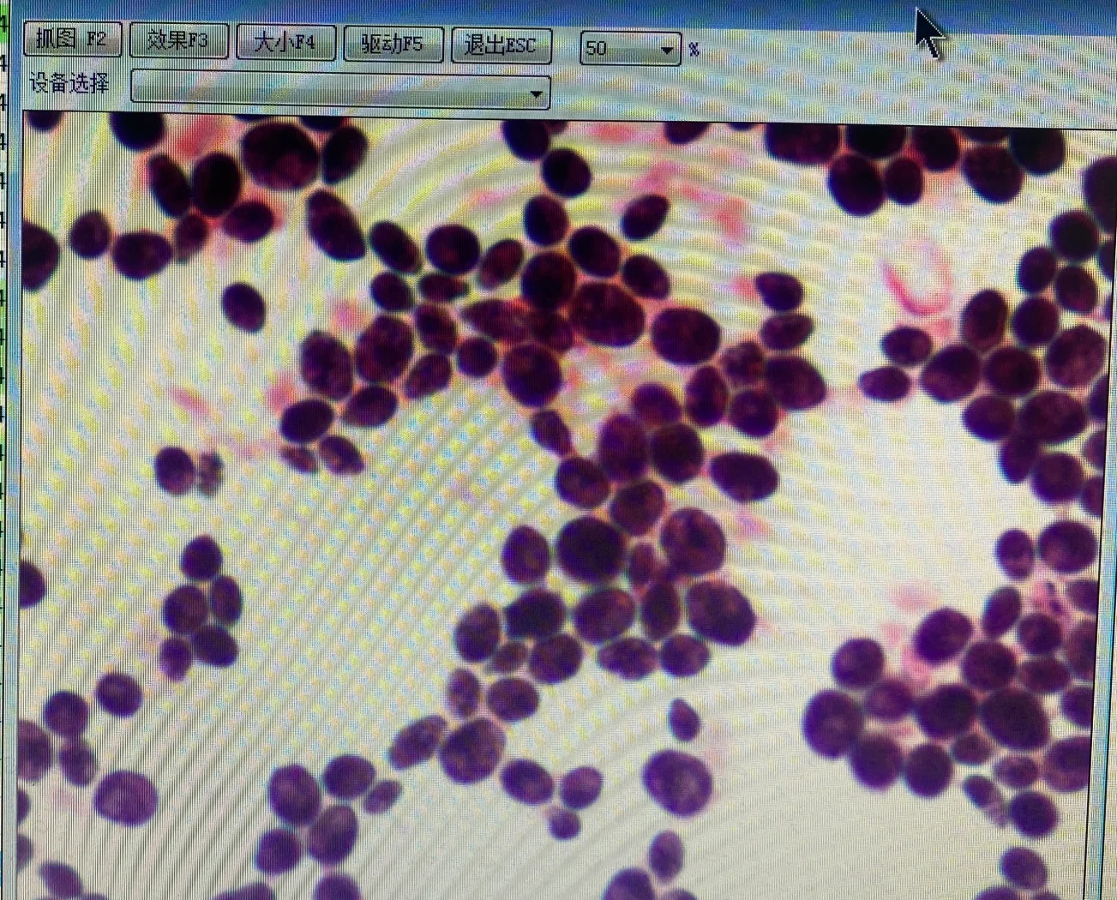Expand the zoom percentage dropdown arrow

click(x=667, y=51)
